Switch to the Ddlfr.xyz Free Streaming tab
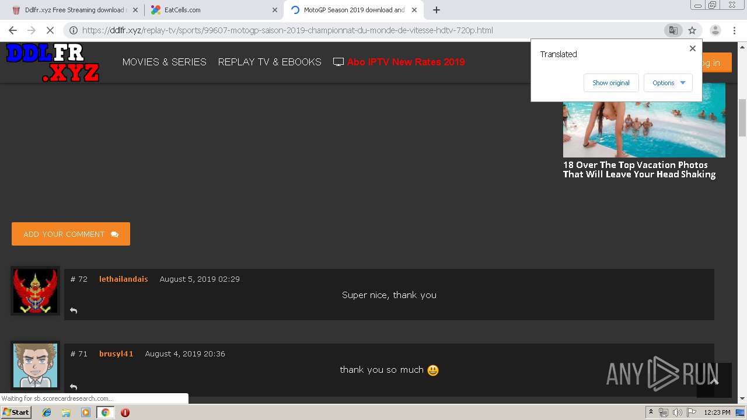 (75, 10)
